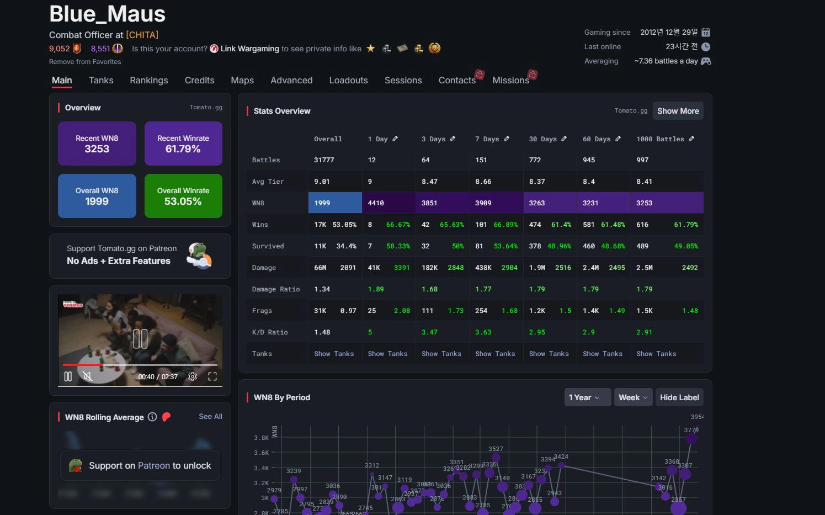
Task: Seek using the video progress bar
Action: 140,365
